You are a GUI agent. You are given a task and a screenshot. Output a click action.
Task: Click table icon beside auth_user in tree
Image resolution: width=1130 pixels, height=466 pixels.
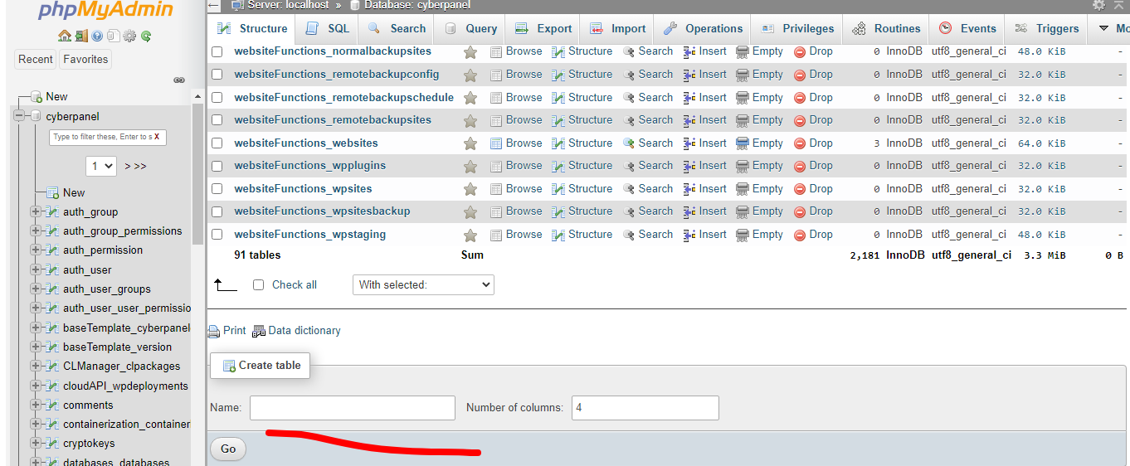(52, 270)
